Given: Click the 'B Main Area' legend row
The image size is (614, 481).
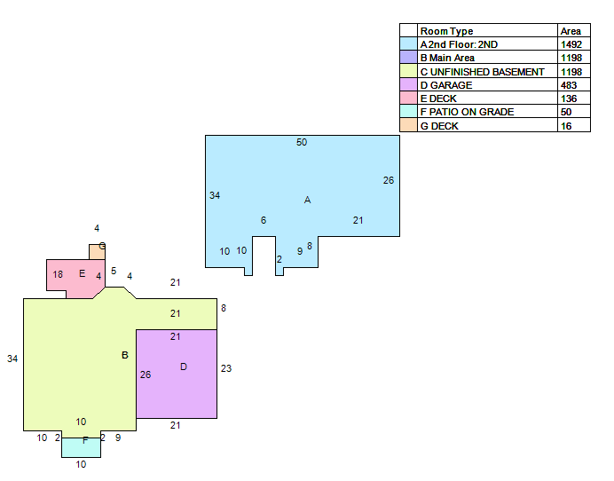Looking at the screenshot, I should 495,57.
